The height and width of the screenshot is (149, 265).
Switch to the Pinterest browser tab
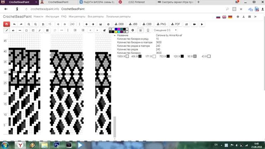[x=136, y=2]
